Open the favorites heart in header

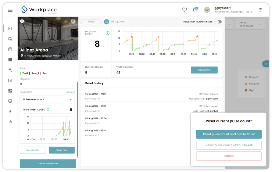coord(185,10)
